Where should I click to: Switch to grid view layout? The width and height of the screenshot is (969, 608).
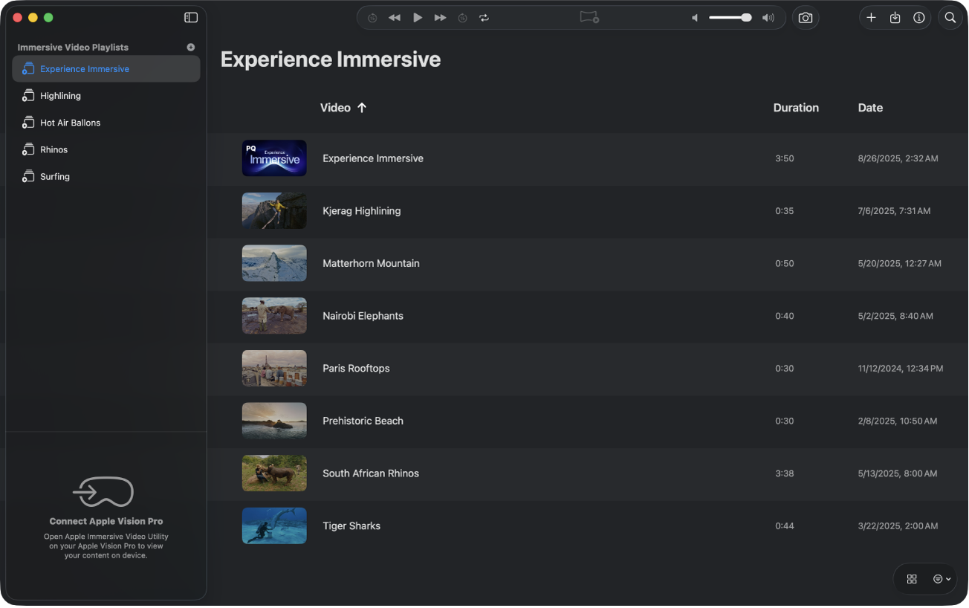[x=912, y=579]
